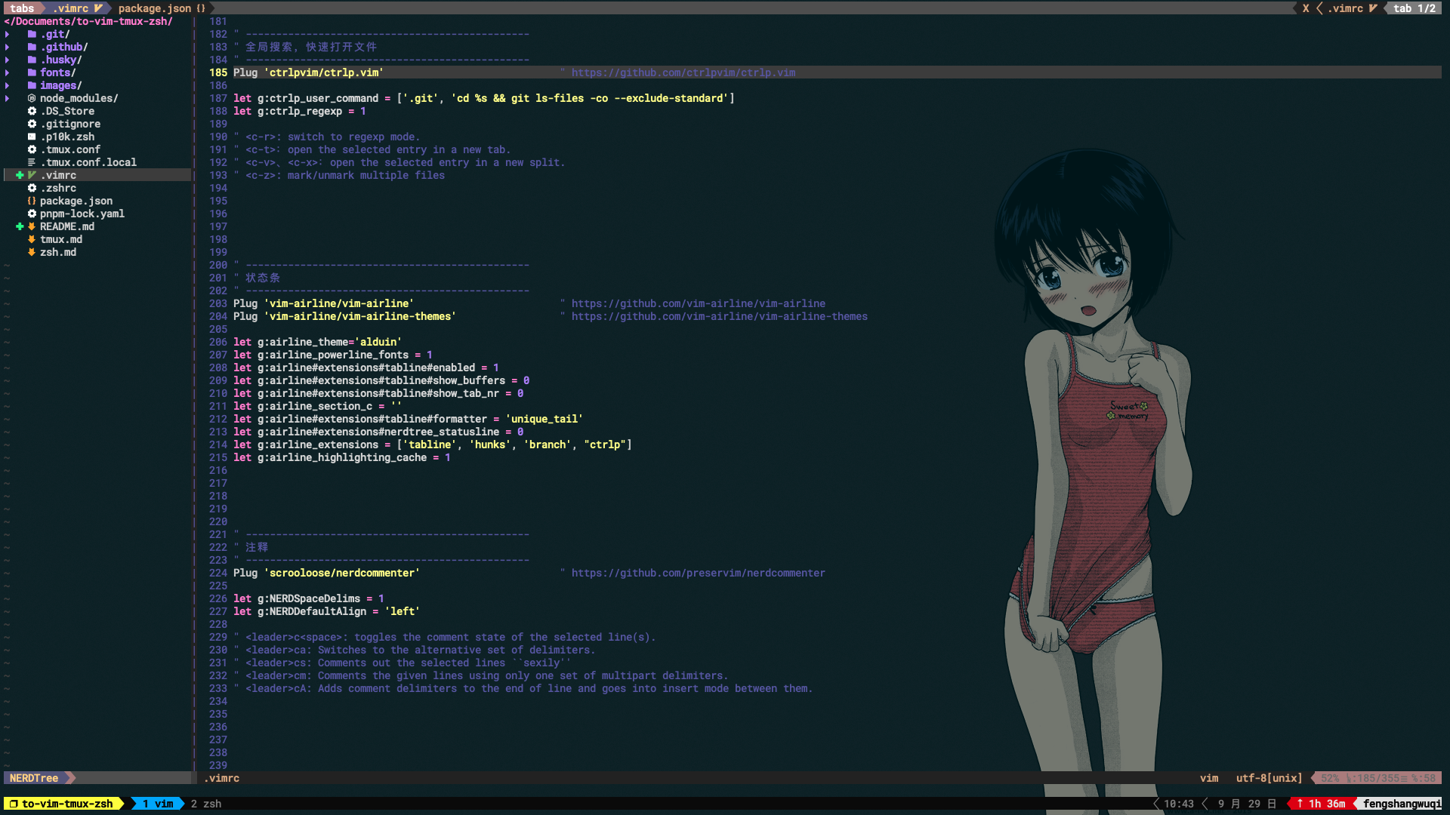
Task: Expand the .husky folder arrow
Action: click(8, 60)
